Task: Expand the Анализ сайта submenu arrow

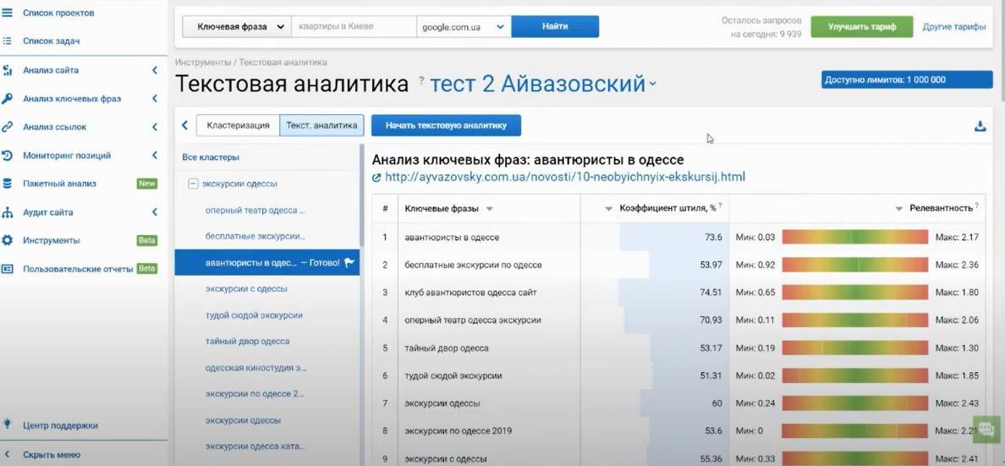Action: pos(155,70)
